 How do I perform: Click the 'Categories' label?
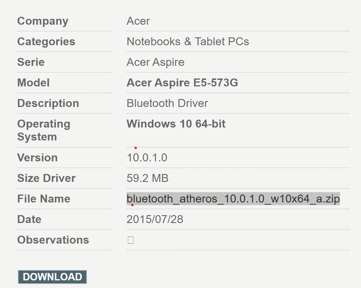(46, 41)
